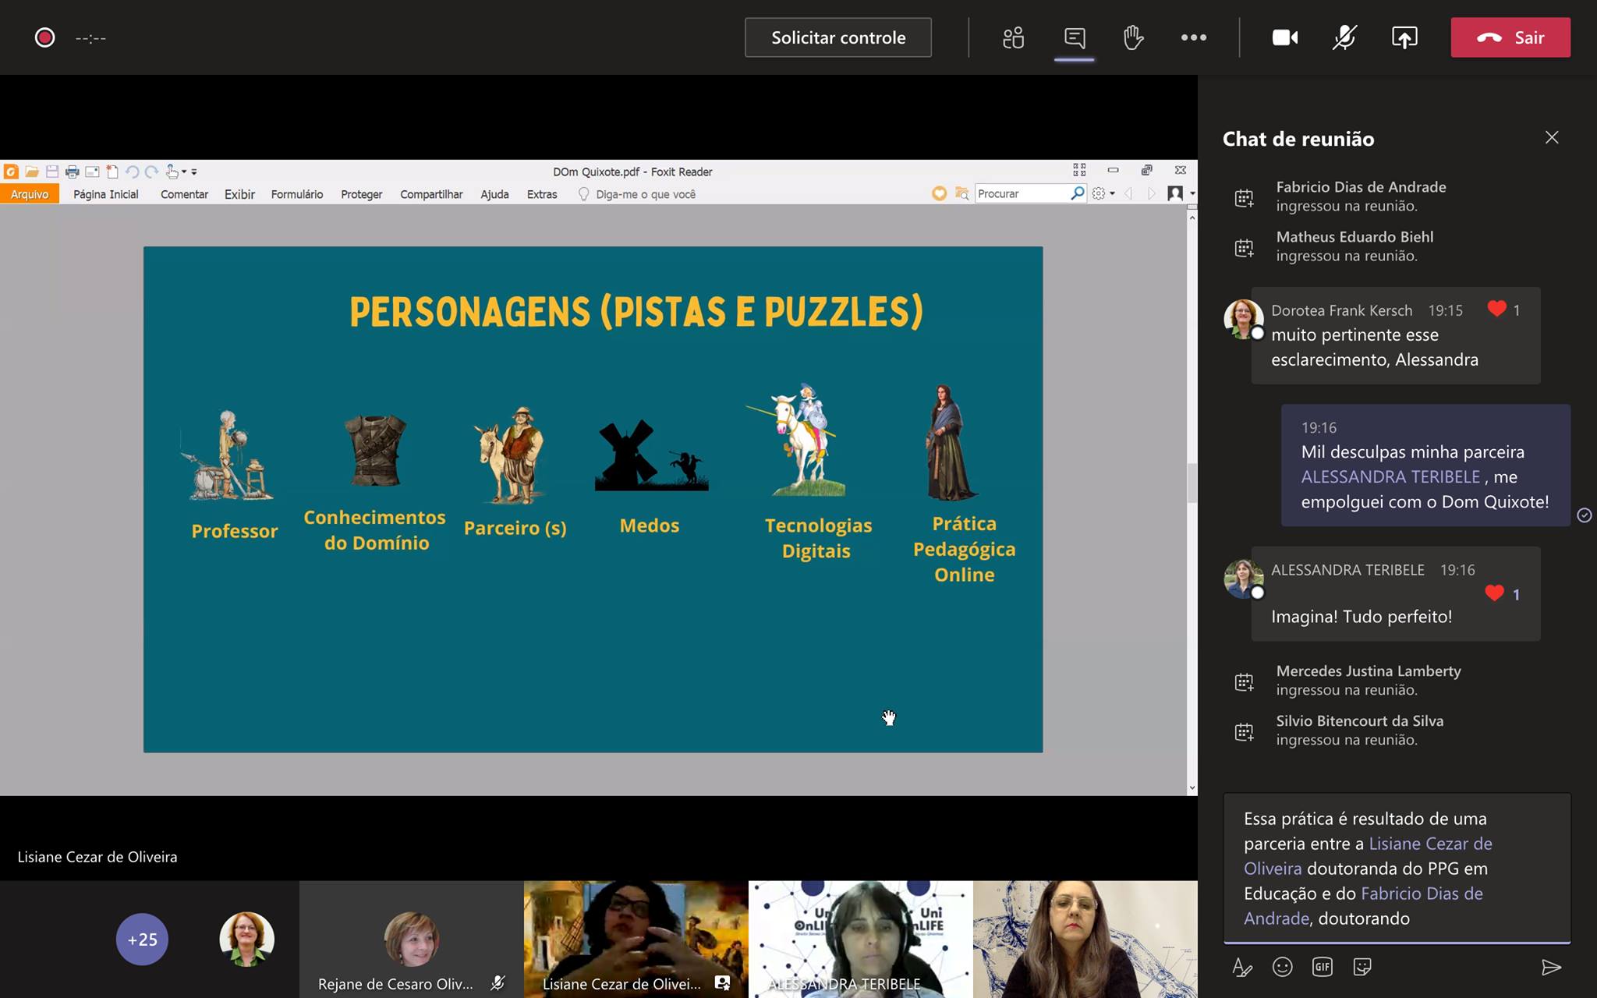Click Solicitar controle button
This screenshot has height=998, width=1597.
click(x=838, y=37)
